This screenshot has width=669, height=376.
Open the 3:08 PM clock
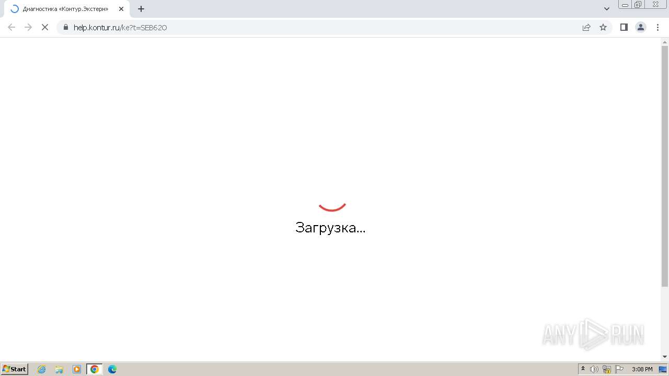pyautogui.click(x=642, y=369)
